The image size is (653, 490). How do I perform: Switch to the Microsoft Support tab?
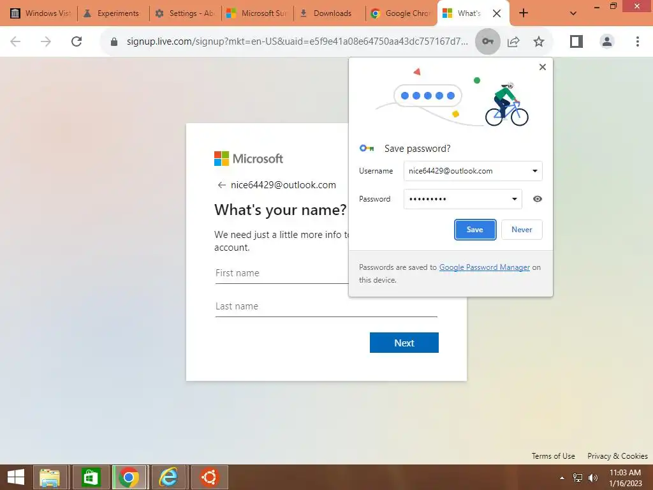256,13
